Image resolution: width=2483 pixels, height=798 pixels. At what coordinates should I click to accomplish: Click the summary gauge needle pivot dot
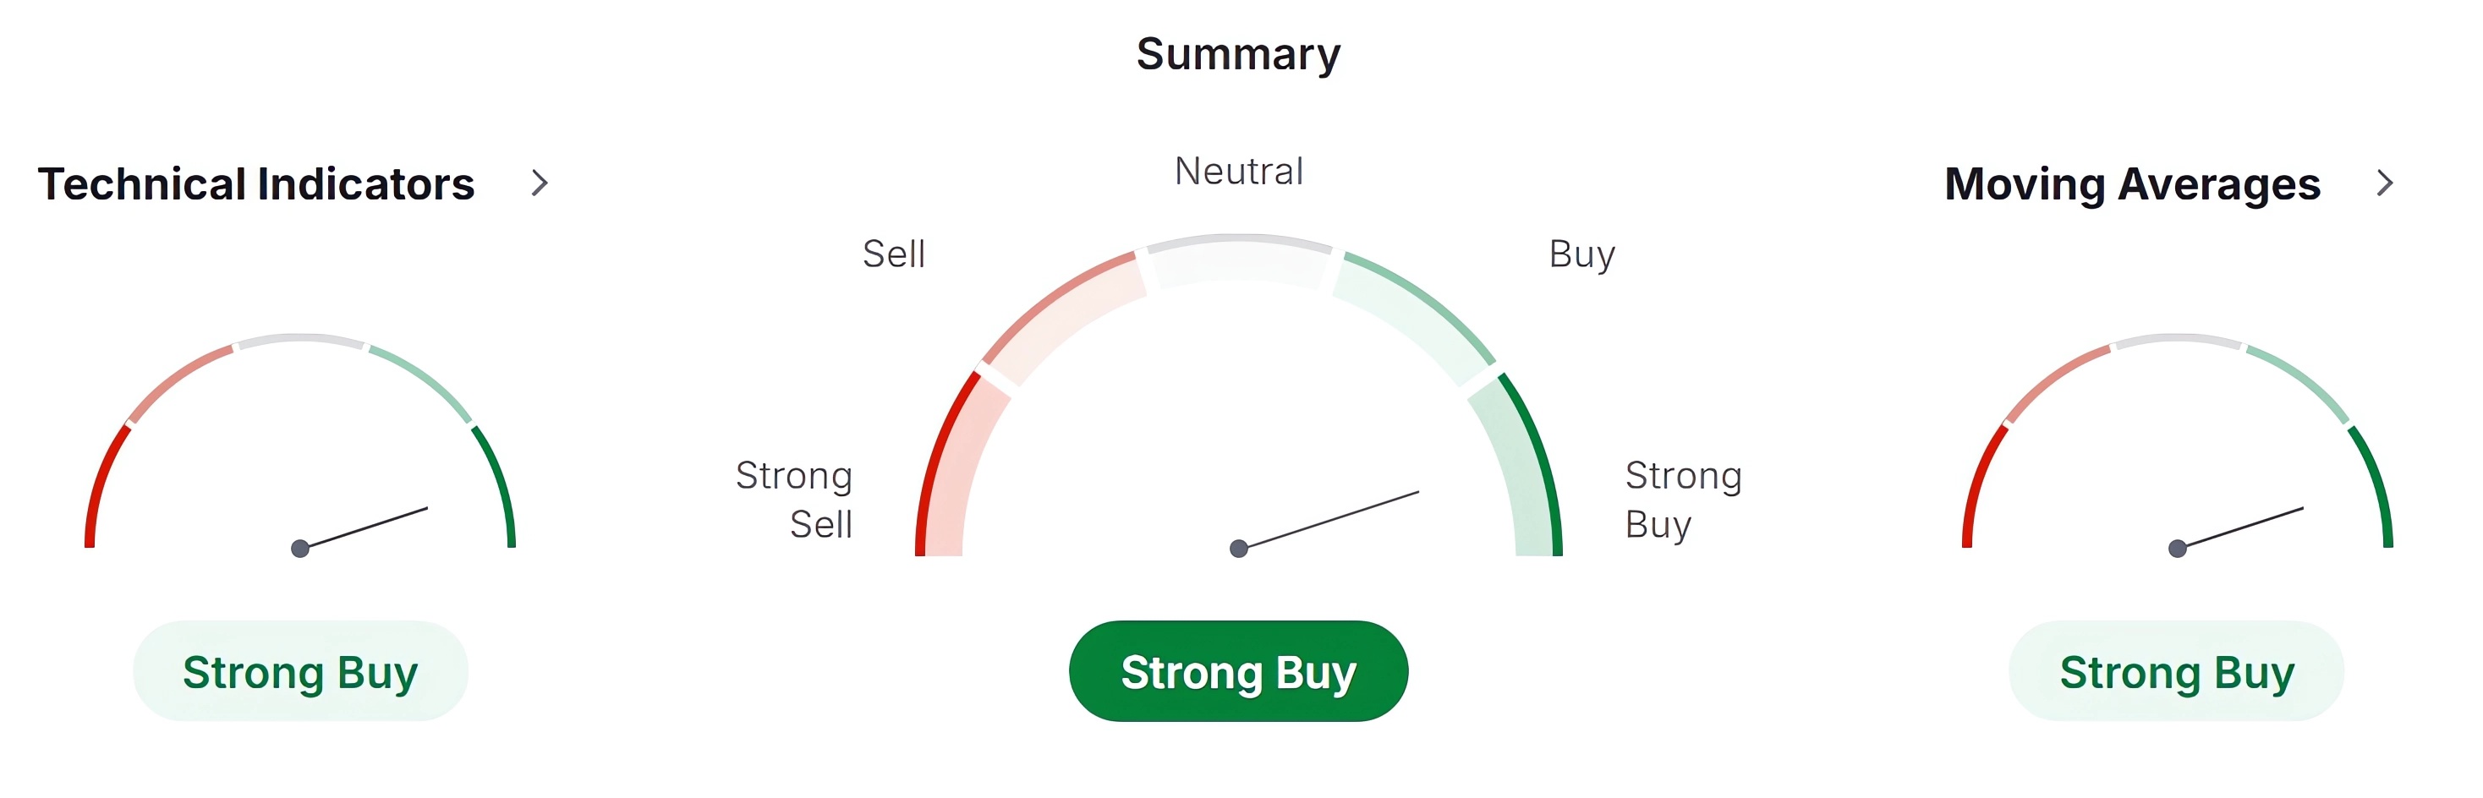pos(1239,549)
